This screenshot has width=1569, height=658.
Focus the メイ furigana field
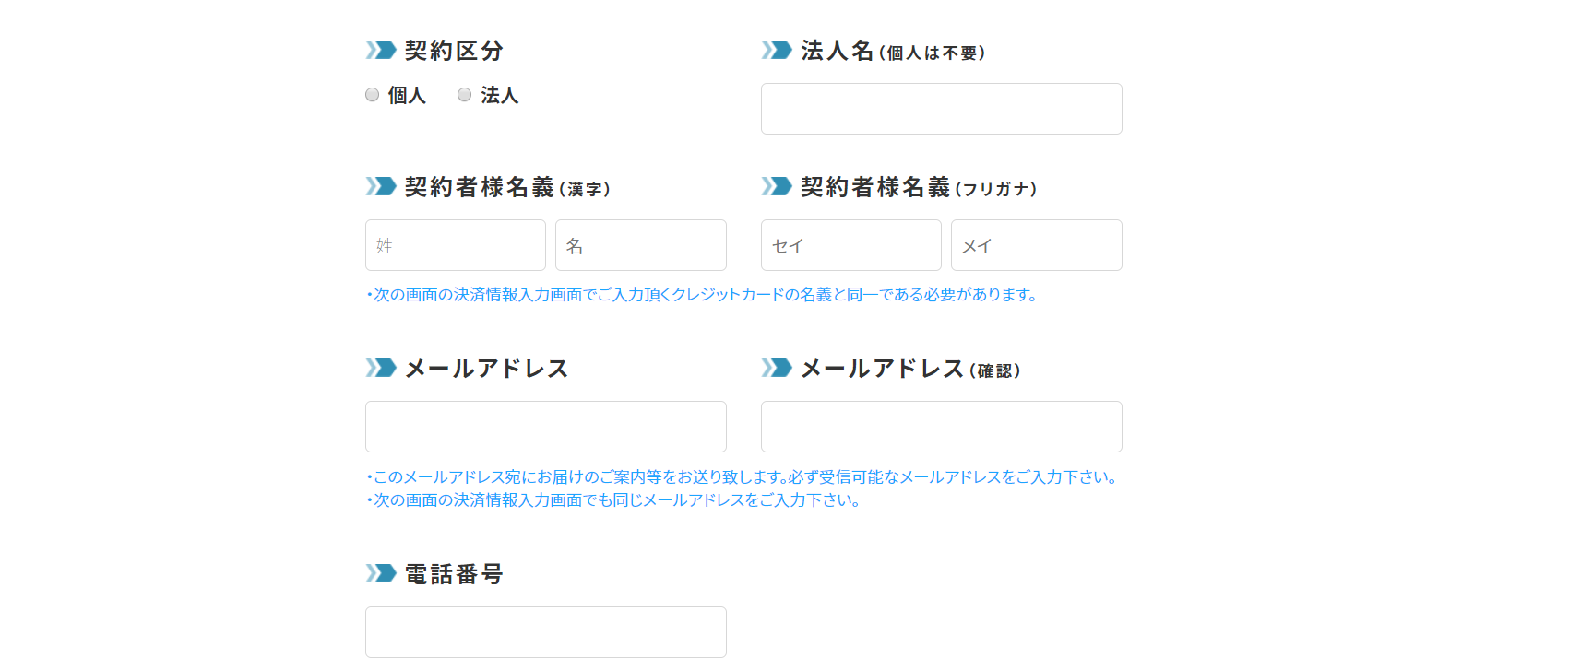1036,245
